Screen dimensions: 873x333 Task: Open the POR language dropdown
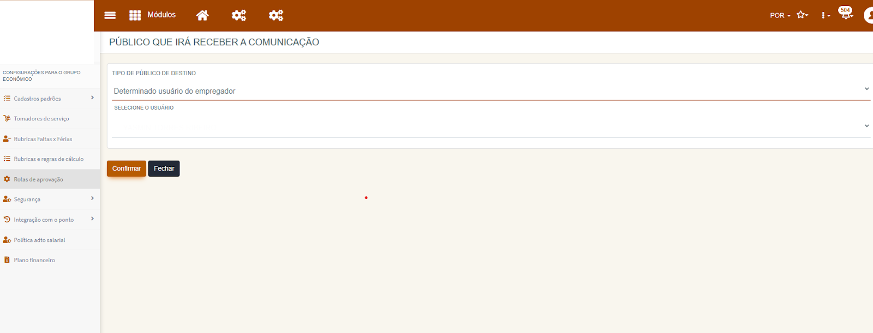pyautogui.click(x=780, y=15)
